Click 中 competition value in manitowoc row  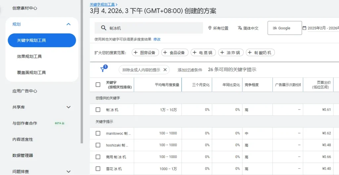(x=246, y=133)
